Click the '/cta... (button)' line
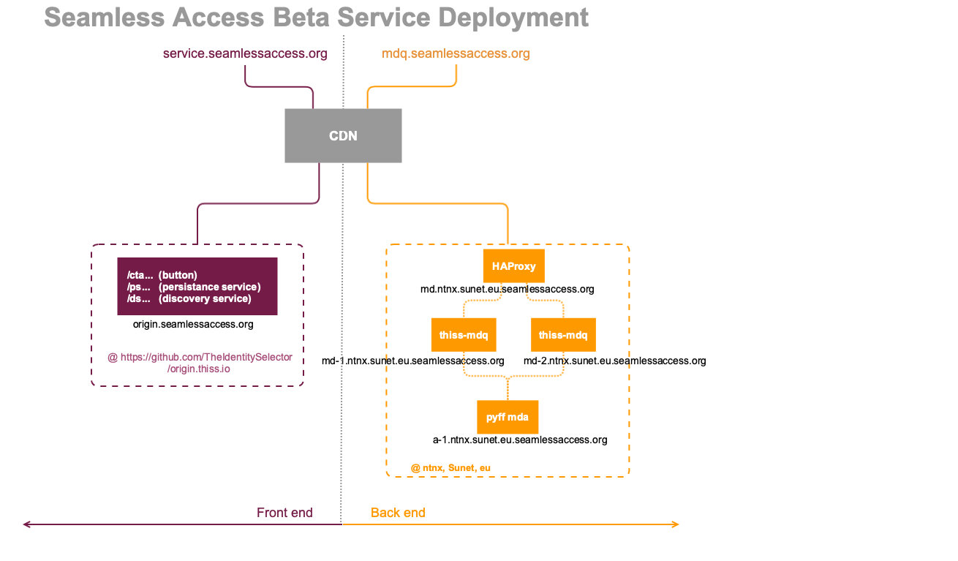 (x=162, y=275)
